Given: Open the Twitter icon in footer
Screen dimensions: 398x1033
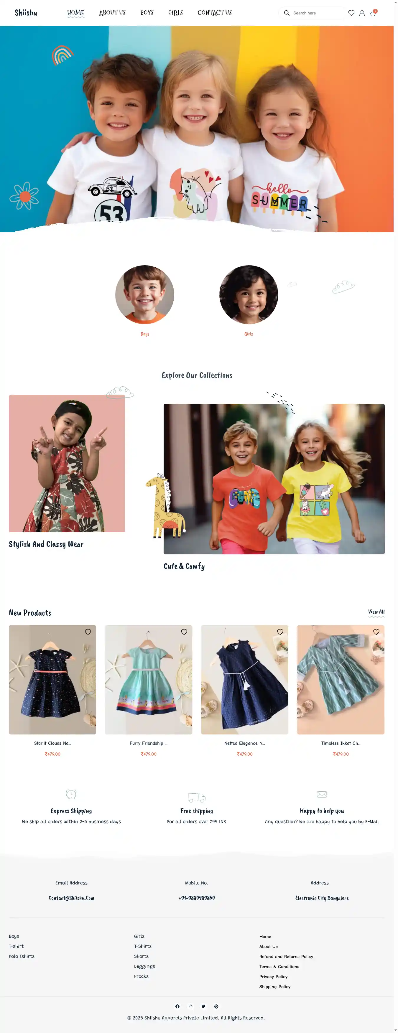Looking at the screenshot, I should (203, 1006).
